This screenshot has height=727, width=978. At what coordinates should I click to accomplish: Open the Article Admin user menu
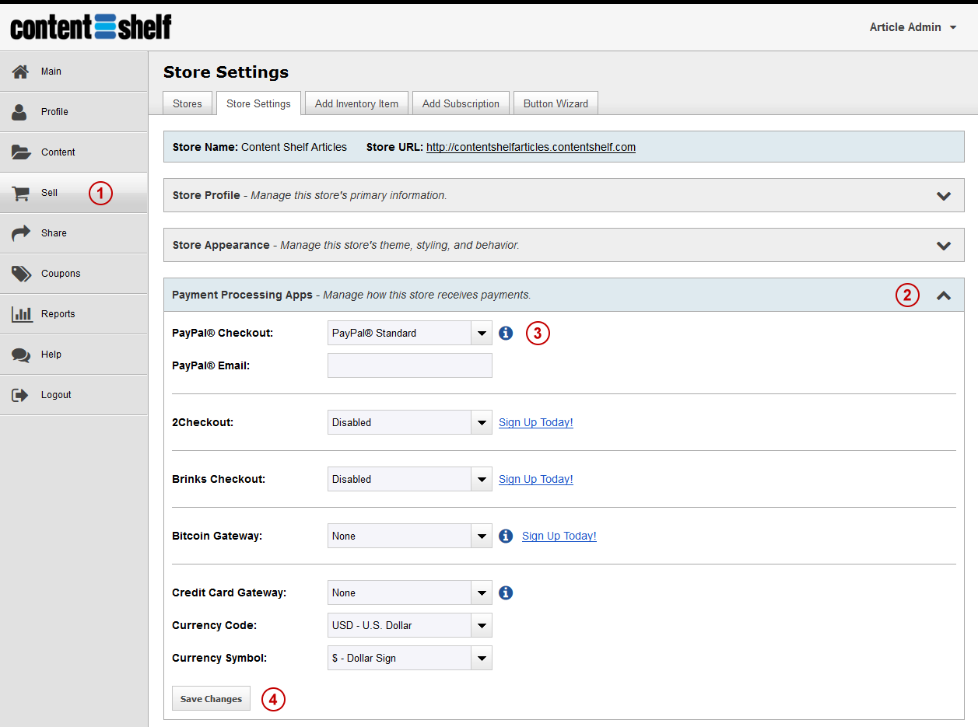[913, 27]
